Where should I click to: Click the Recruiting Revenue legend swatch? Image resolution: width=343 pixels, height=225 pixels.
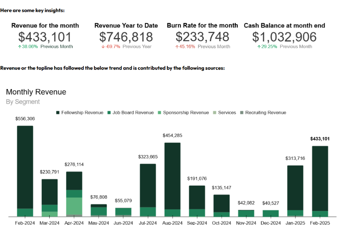242,112
